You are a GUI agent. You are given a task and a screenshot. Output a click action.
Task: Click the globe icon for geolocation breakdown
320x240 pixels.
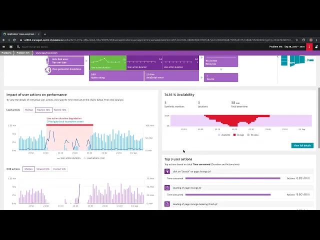(48, 70)
